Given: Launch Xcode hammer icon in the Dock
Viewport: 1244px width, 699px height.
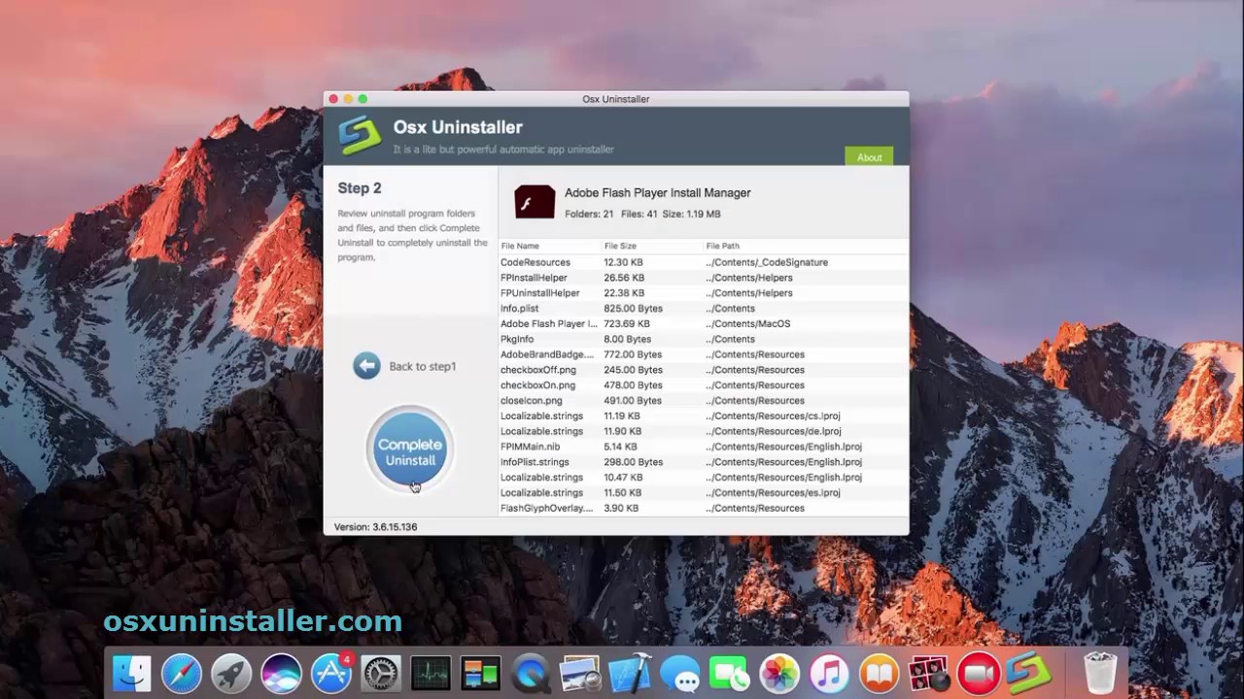Looking at the screenshot, I should pos(630,674).
